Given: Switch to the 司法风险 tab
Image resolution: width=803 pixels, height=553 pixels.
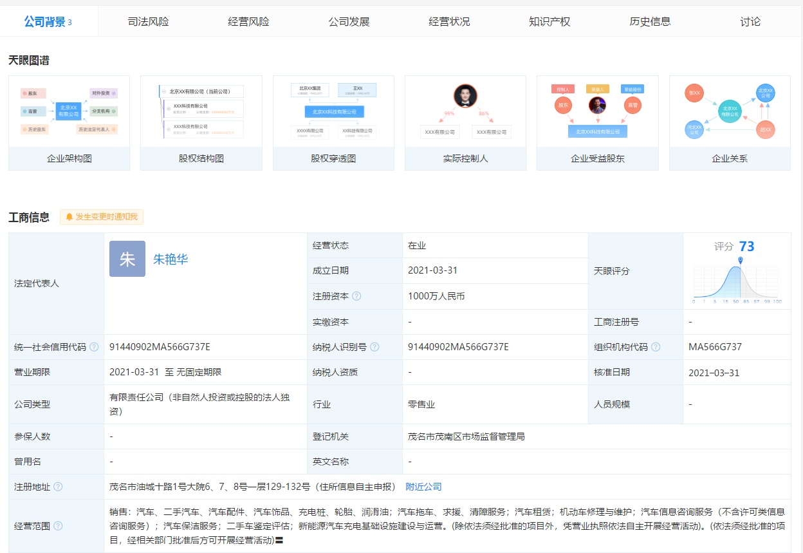Looking at the screenshot, I should pos(148,21).
